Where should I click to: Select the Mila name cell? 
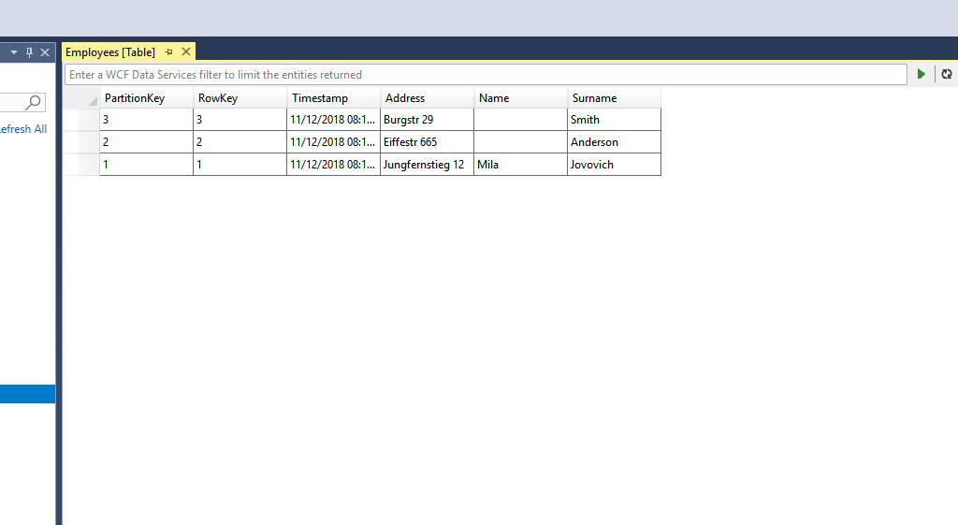coord(519,165)
